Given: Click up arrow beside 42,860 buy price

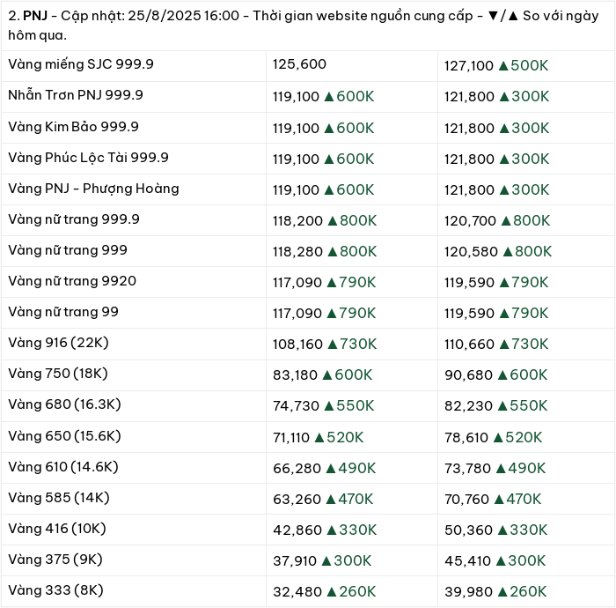Looking at the screenshot, I should (332, 530).
